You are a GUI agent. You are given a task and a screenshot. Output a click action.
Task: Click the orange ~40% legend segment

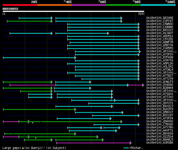55,5
